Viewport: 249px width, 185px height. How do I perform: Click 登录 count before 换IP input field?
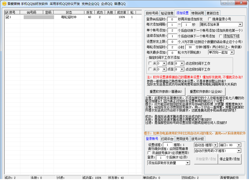click(x=161, y=157)
